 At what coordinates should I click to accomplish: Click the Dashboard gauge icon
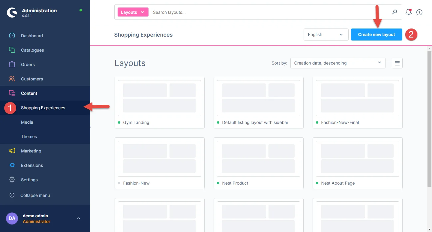coord(12,36)
